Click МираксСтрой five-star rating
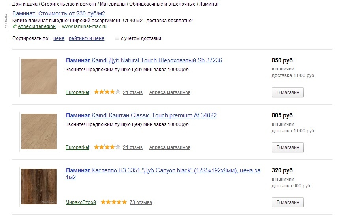This screenshot has height=215, width=337. coord(114,202)
